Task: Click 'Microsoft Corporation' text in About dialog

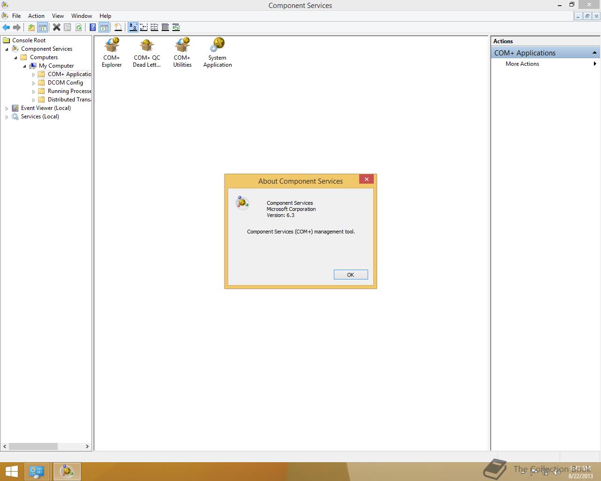Action: 291,209
